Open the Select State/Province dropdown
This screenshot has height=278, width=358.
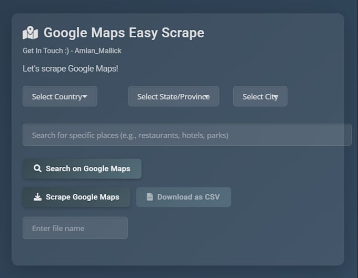pos(174,96)
